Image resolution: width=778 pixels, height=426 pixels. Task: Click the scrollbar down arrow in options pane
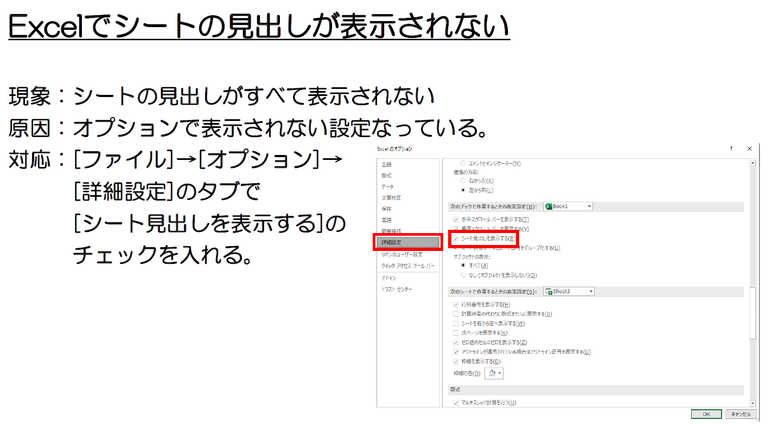tap(753, 403)
